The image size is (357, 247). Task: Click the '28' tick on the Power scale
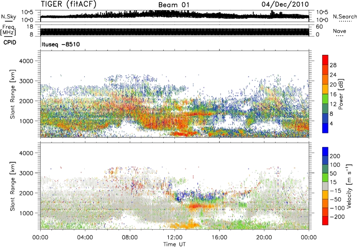tap(333, 65)
